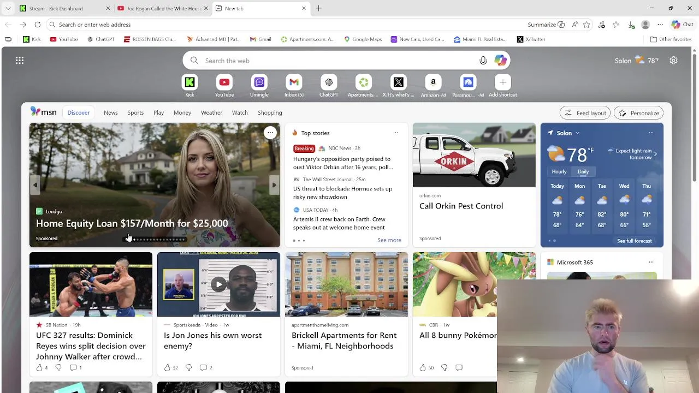This screenshot has width=699, height=393.
Task: Refresh the page with reload icon
Action: pos(38,25)
